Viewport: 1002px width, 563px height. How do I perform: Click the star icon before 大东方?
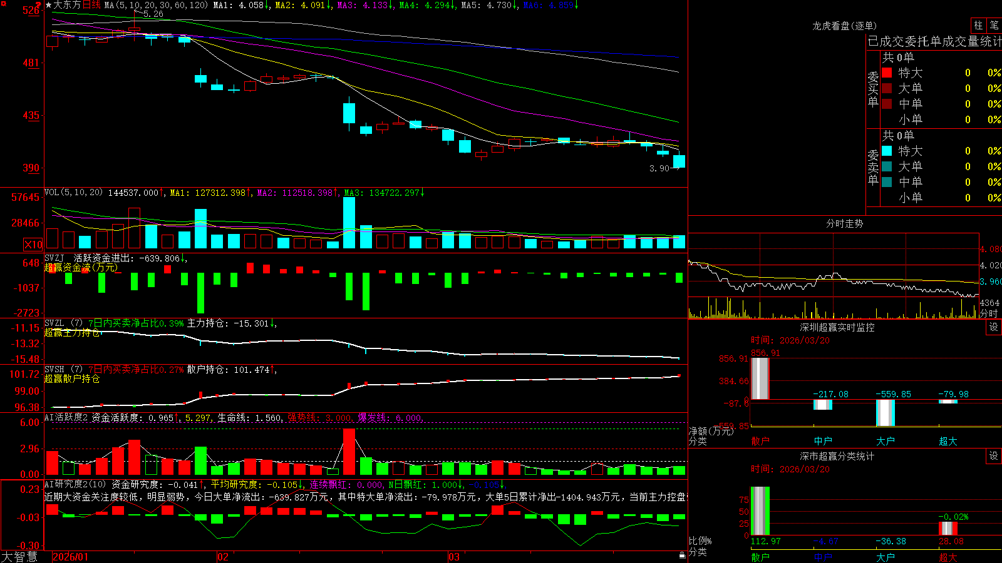click(48, 5)
